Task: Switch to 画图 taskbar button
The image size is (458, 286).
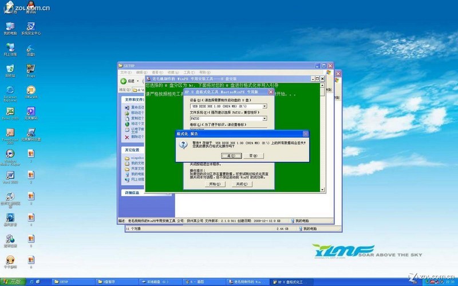Action: pos(204,282)
